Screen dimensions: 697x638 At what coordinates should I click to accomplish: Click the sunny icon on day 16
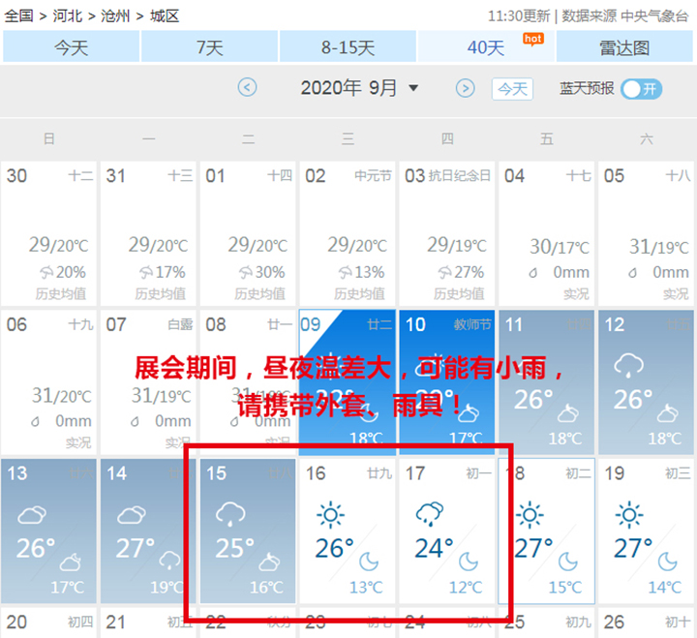coord(330,513)
